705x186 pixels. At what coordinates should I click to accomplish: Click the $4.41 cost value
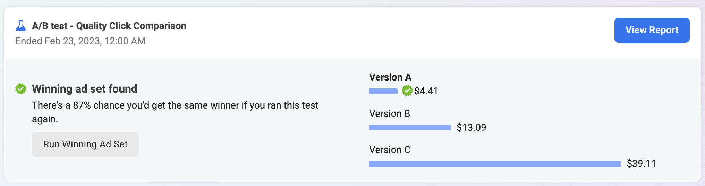[426, 91]
